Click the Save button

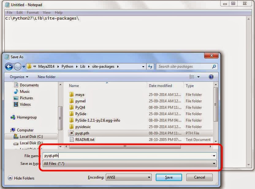point(169,177)
